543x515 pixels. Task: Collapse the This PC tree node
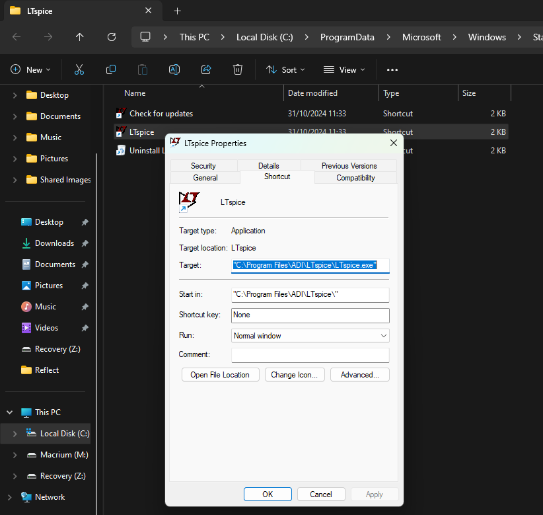(10, 412)
